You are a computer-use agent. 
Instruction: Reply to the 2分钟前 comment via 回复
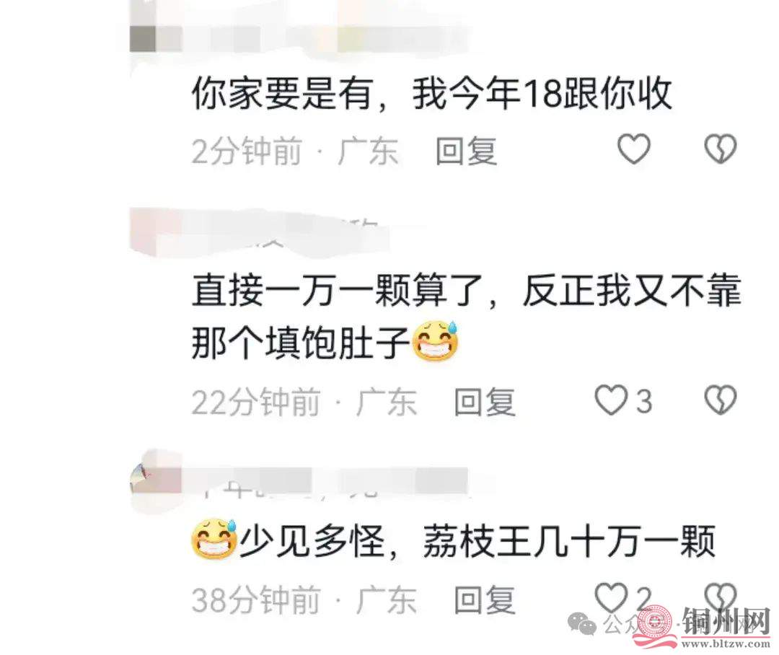(466, 151)
